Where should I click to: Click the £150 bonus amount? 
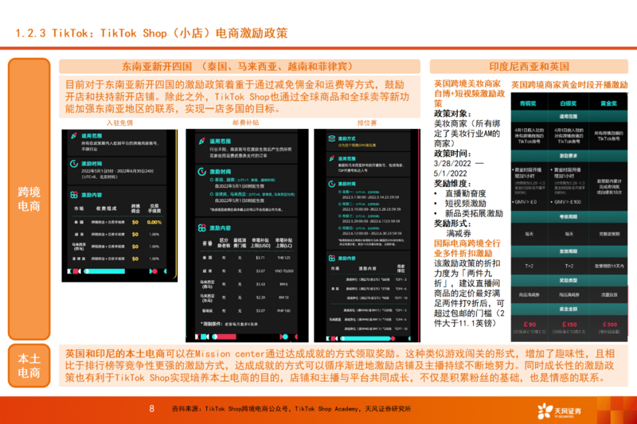pos(568,325)
